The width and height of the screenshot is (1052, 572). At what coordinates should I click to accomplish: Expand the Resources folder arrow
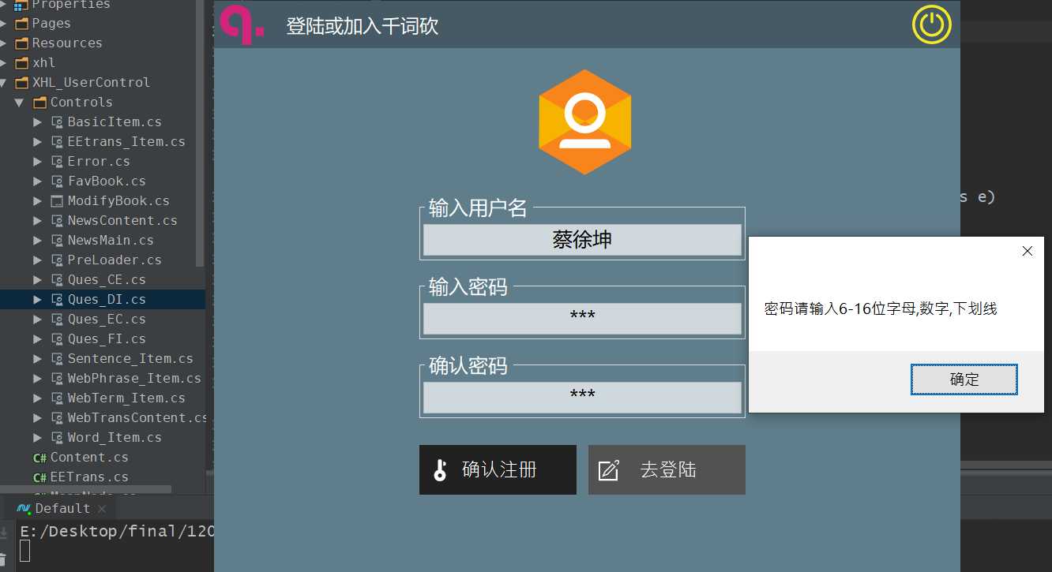[4, 43]
